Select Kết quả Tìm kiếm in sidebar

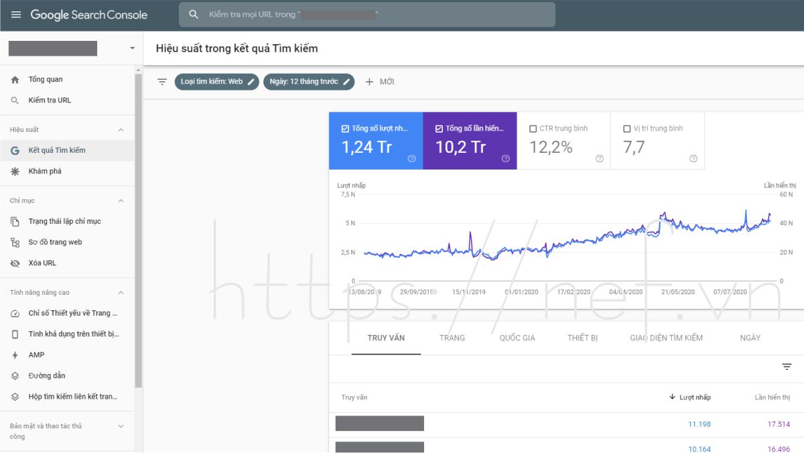56,151
